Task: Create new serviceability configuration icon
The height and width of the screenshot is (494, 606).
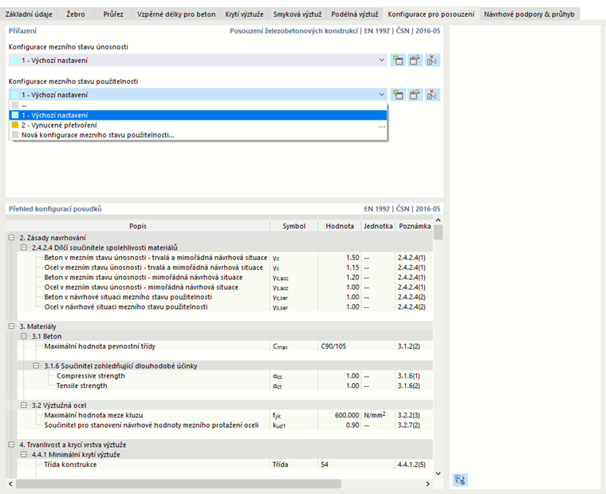Action: tap(398, 94)
